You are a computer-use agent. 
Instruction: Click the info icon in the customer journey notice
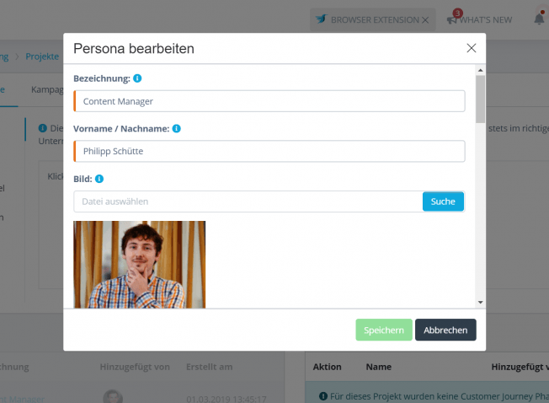[323, 396]
